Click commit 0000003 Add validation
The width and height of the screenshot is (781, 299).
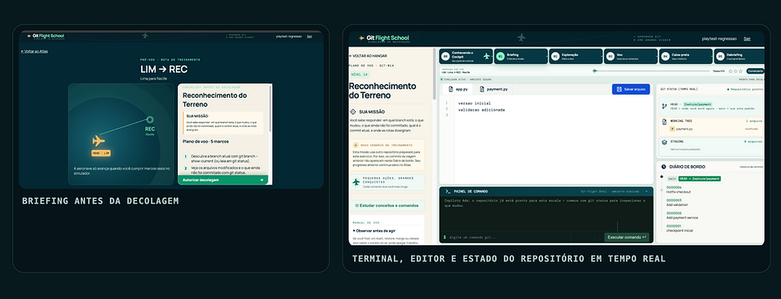click(678, 202)
